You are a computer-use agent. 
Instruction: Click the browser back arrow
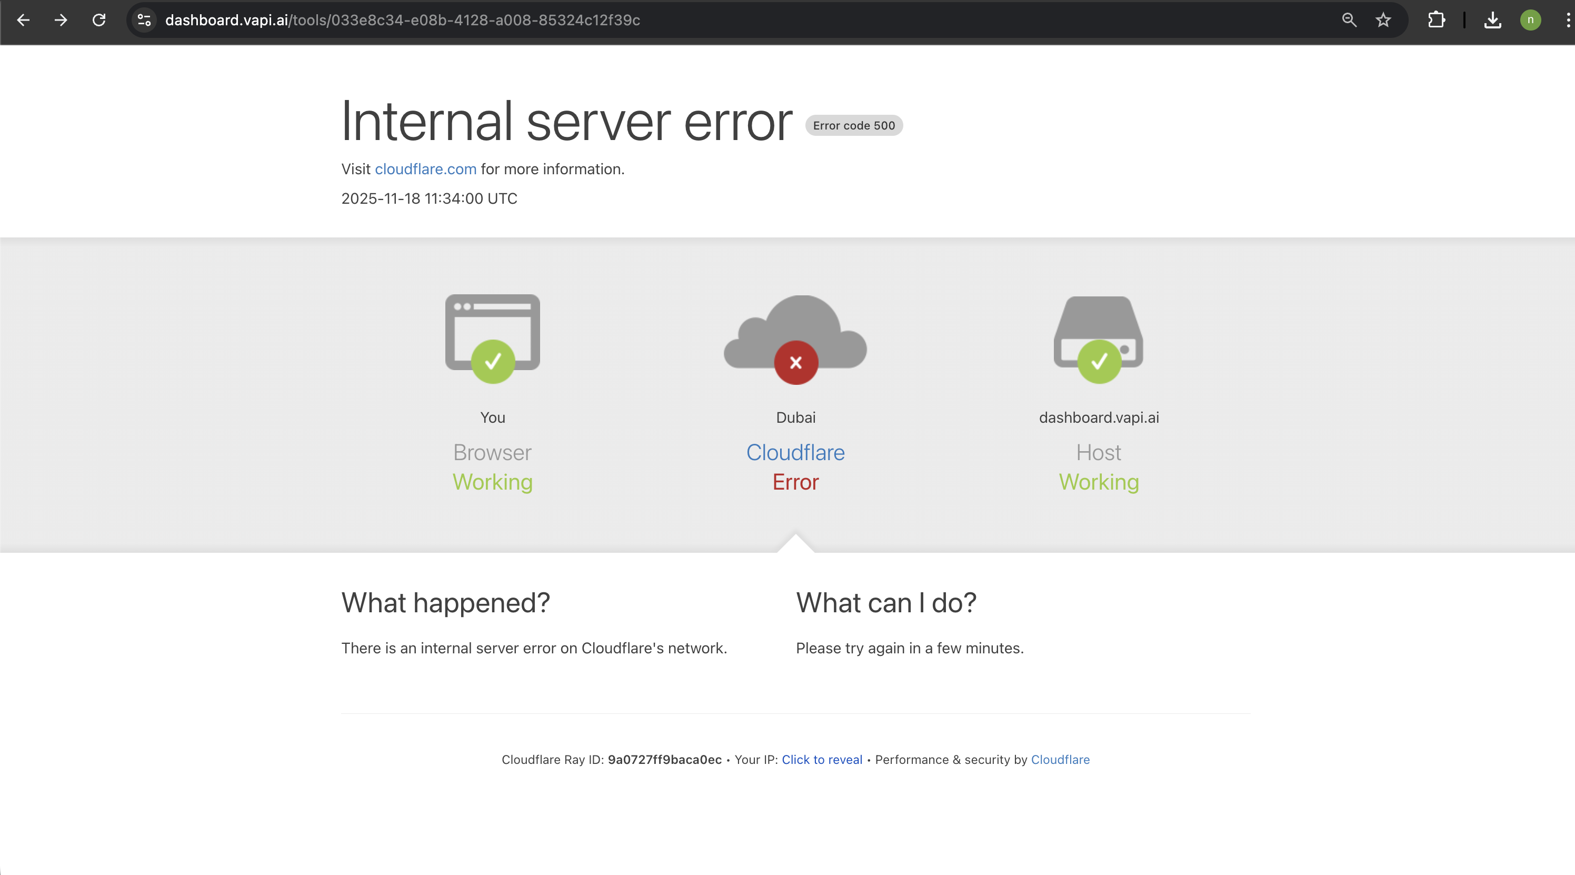point(23,20)
